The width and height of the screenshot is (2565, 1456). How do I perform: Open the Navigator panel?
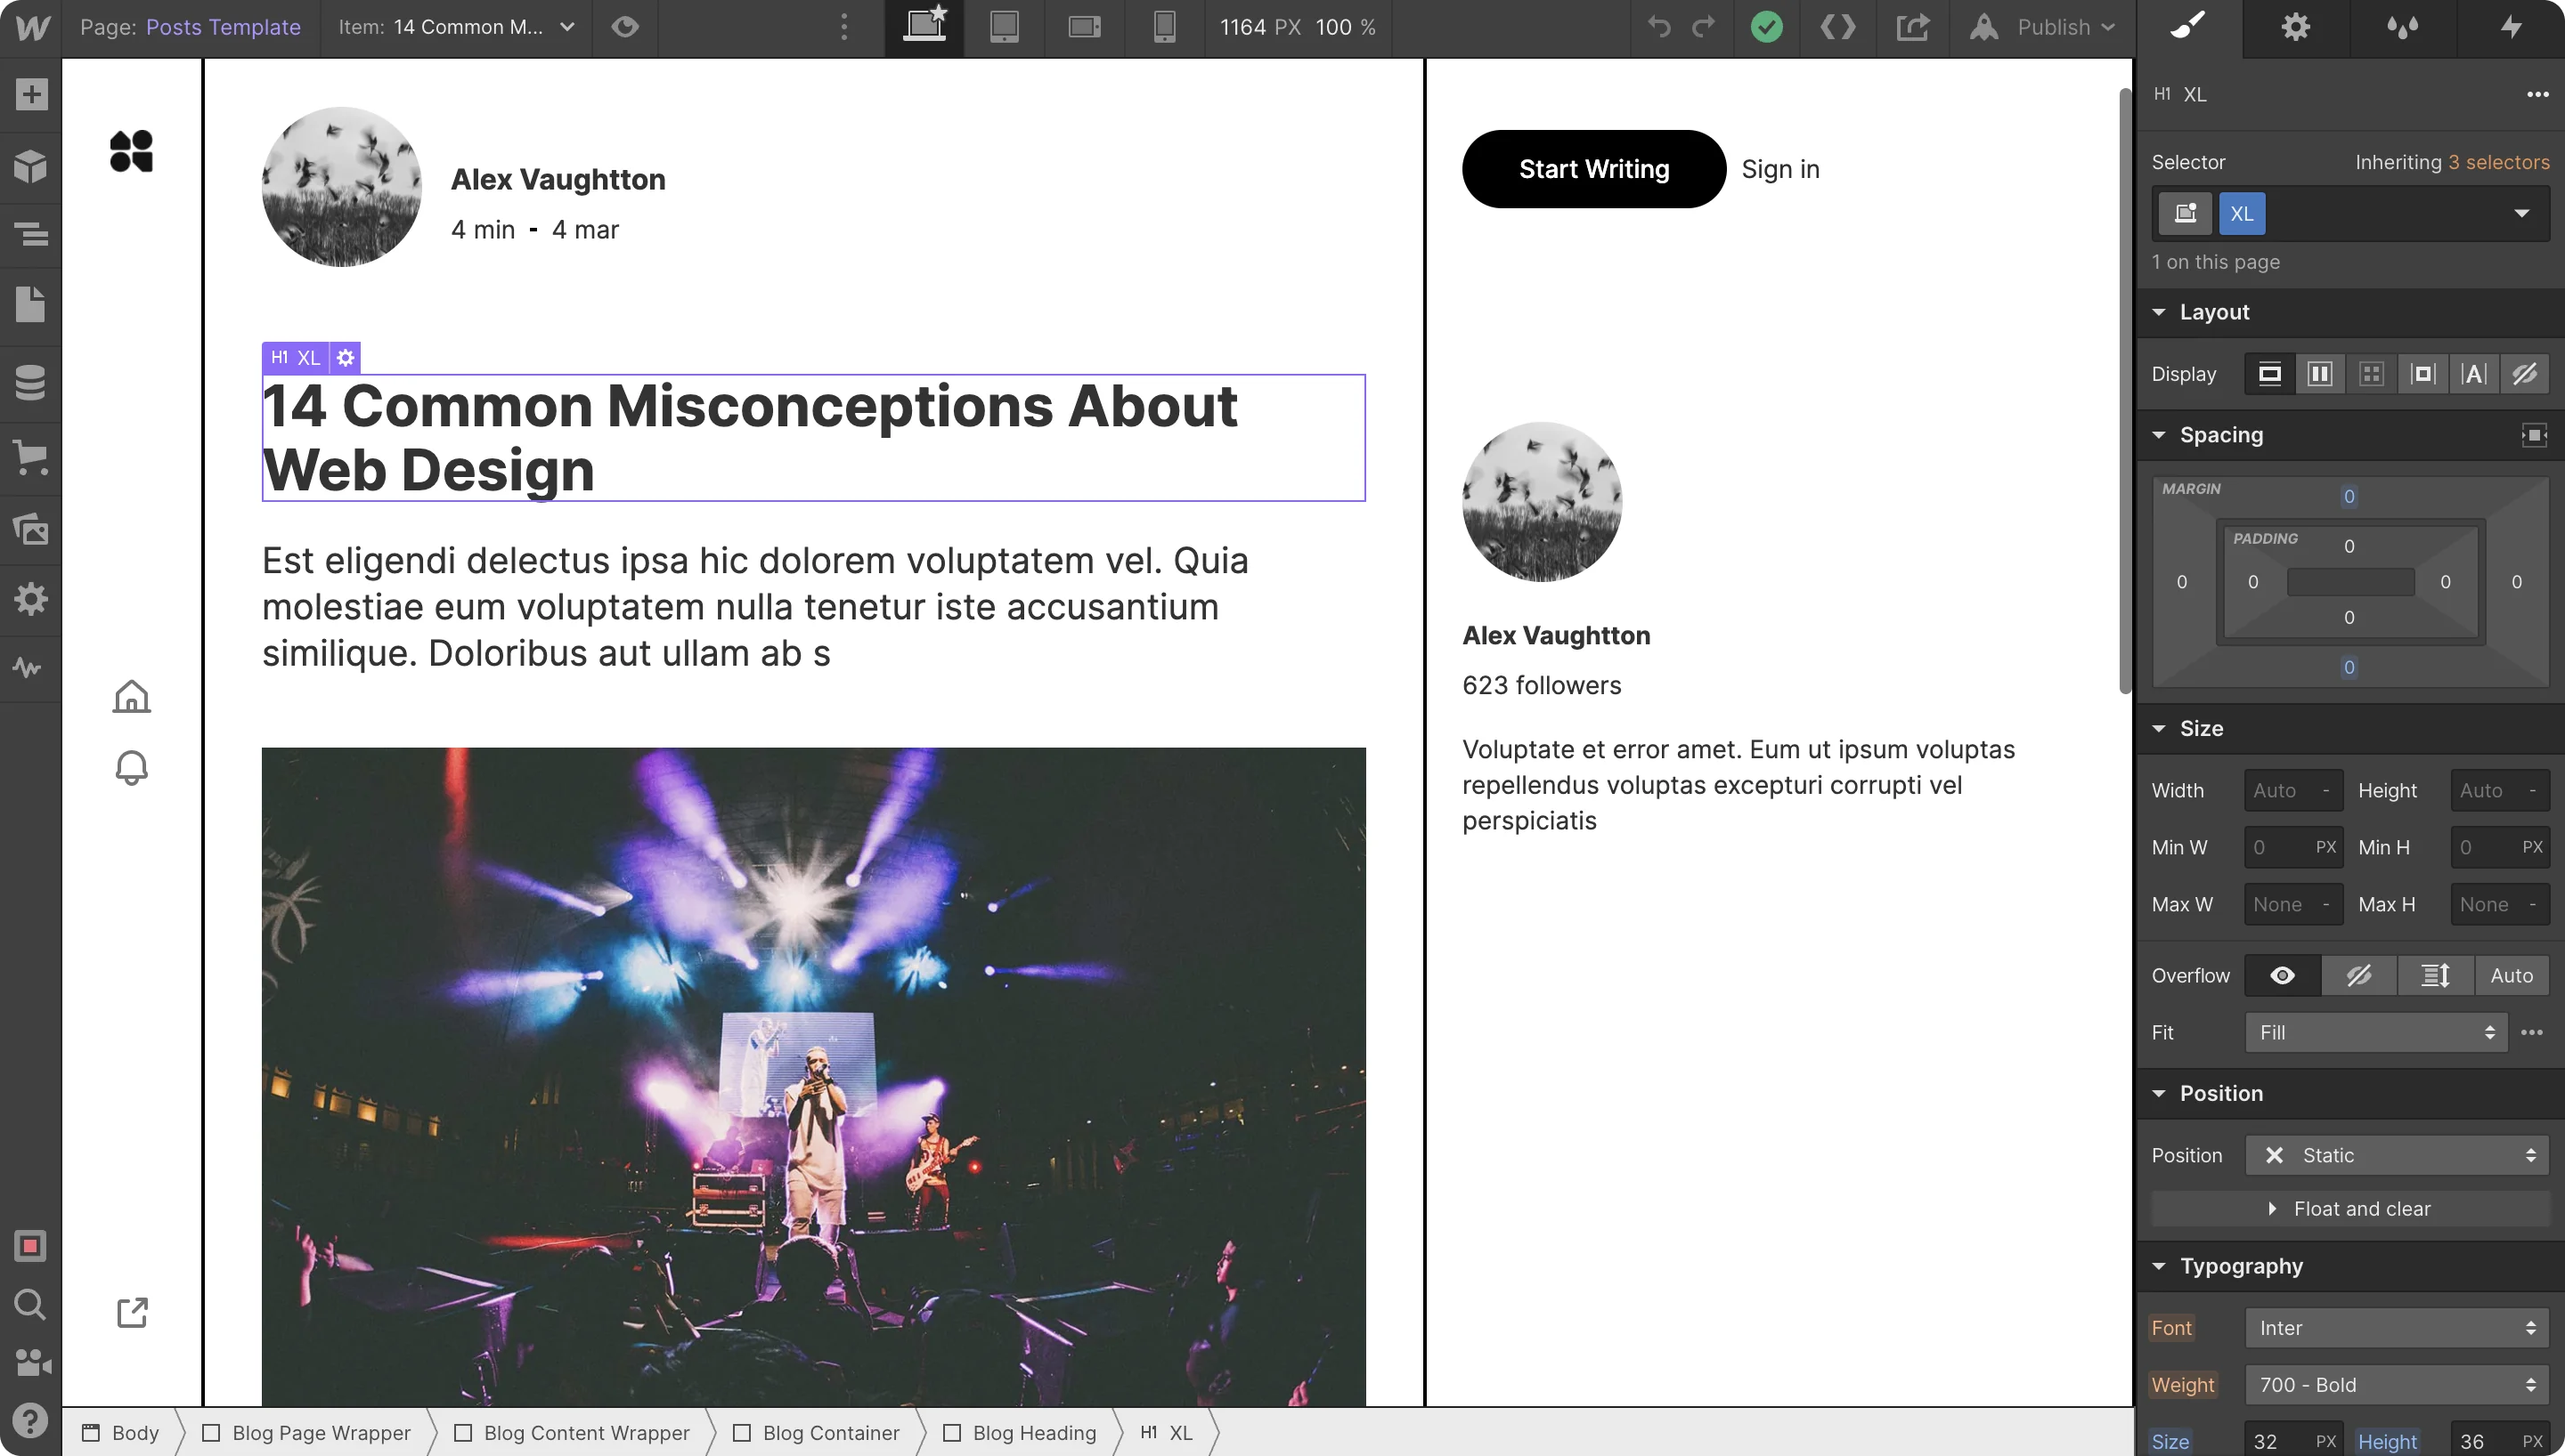point(31,234)
